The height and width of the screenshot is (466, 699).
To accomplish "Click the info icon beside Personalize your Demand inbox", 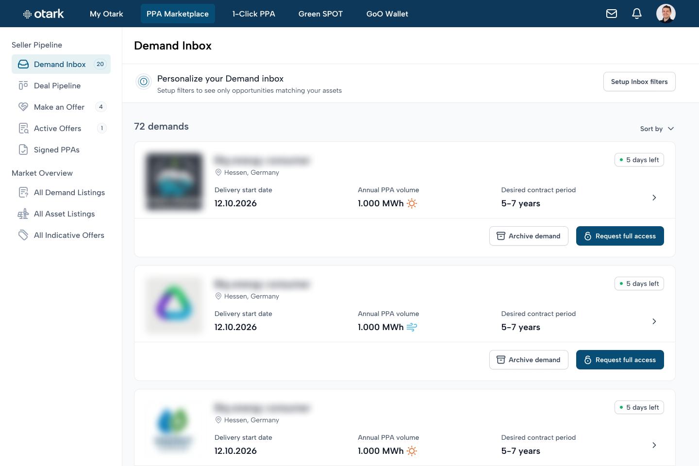I will point(144,82).
